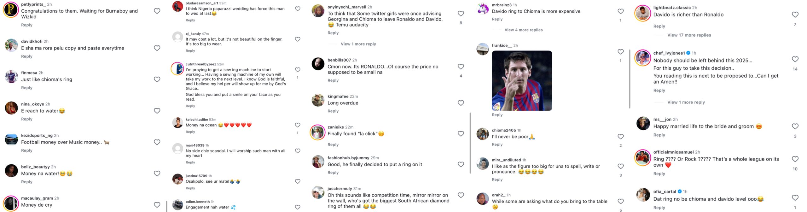This screenshot has width=807, height=212.
Task: Like petlyprints_ comment with heart icon
Action: coord(157,11)
